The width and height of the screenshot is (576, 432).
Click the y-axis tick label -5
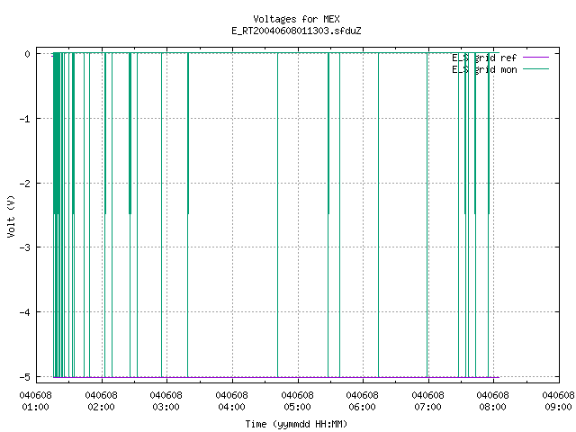(24, 377)
